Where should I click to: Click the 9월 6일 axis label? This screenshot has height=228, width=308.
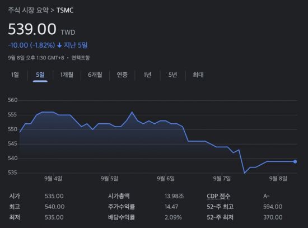point(166,179)
